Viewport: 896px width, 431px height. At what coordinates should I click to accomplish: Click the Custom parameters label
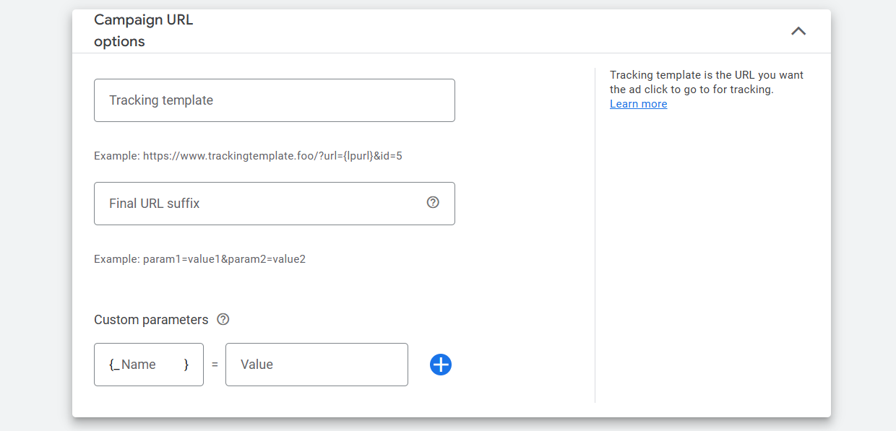click(x=151, y=320)
